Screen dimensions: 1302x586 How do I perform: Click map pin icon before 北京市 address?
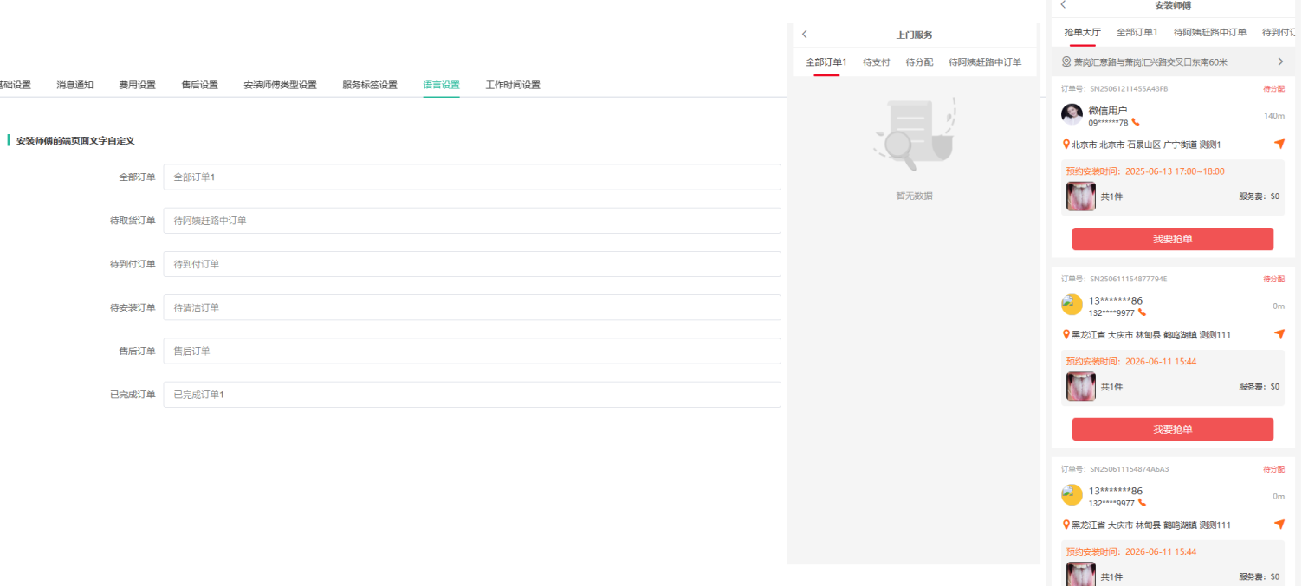(1066, 145)
